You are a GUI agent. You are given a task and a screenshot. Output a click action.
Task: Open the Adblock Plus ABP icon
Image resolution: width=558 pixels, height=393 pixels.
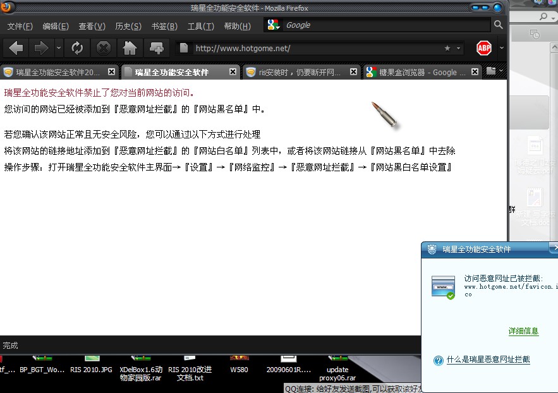[484, 48]
